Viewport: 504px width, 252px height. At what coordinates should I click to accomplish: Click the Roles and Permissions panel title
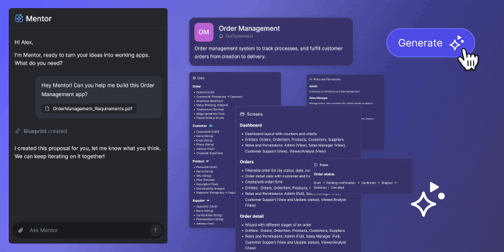tap(327, 79)
